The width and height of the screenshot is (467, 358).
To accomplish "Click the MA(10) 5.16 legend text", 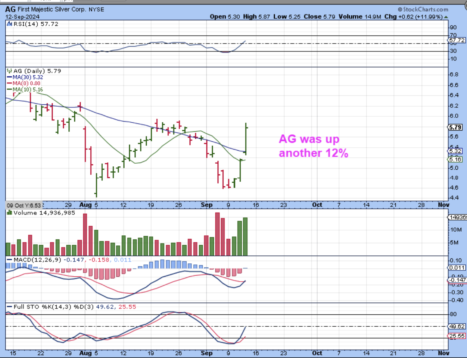I will point(28,89).
